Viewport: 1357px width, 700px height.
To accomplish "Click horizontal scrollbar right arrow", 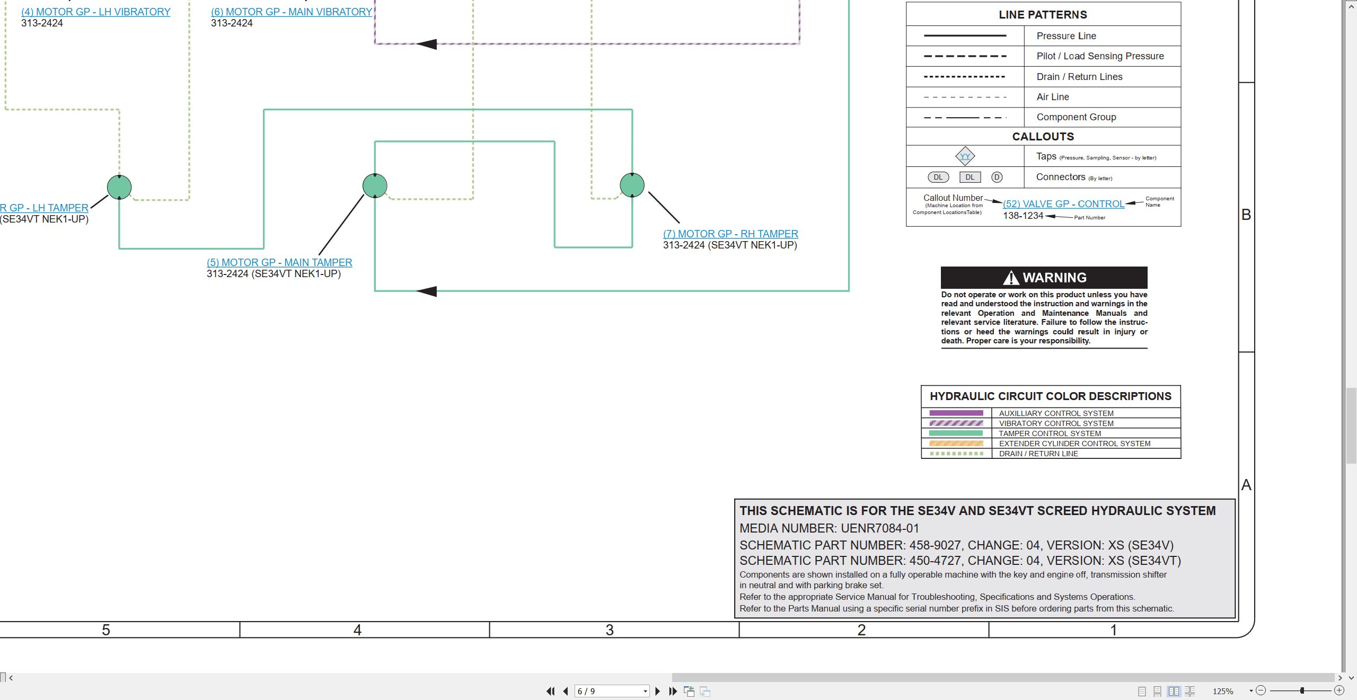I will (x=1340, y=678).
